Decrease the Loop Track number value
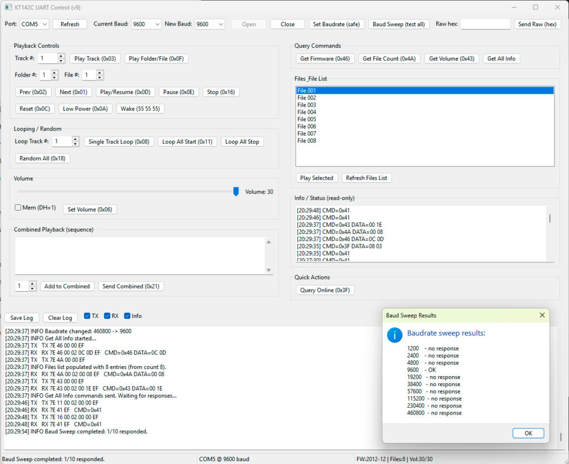Image resolution: width=569 pixels, height=464 pixels. pos(76,144)
